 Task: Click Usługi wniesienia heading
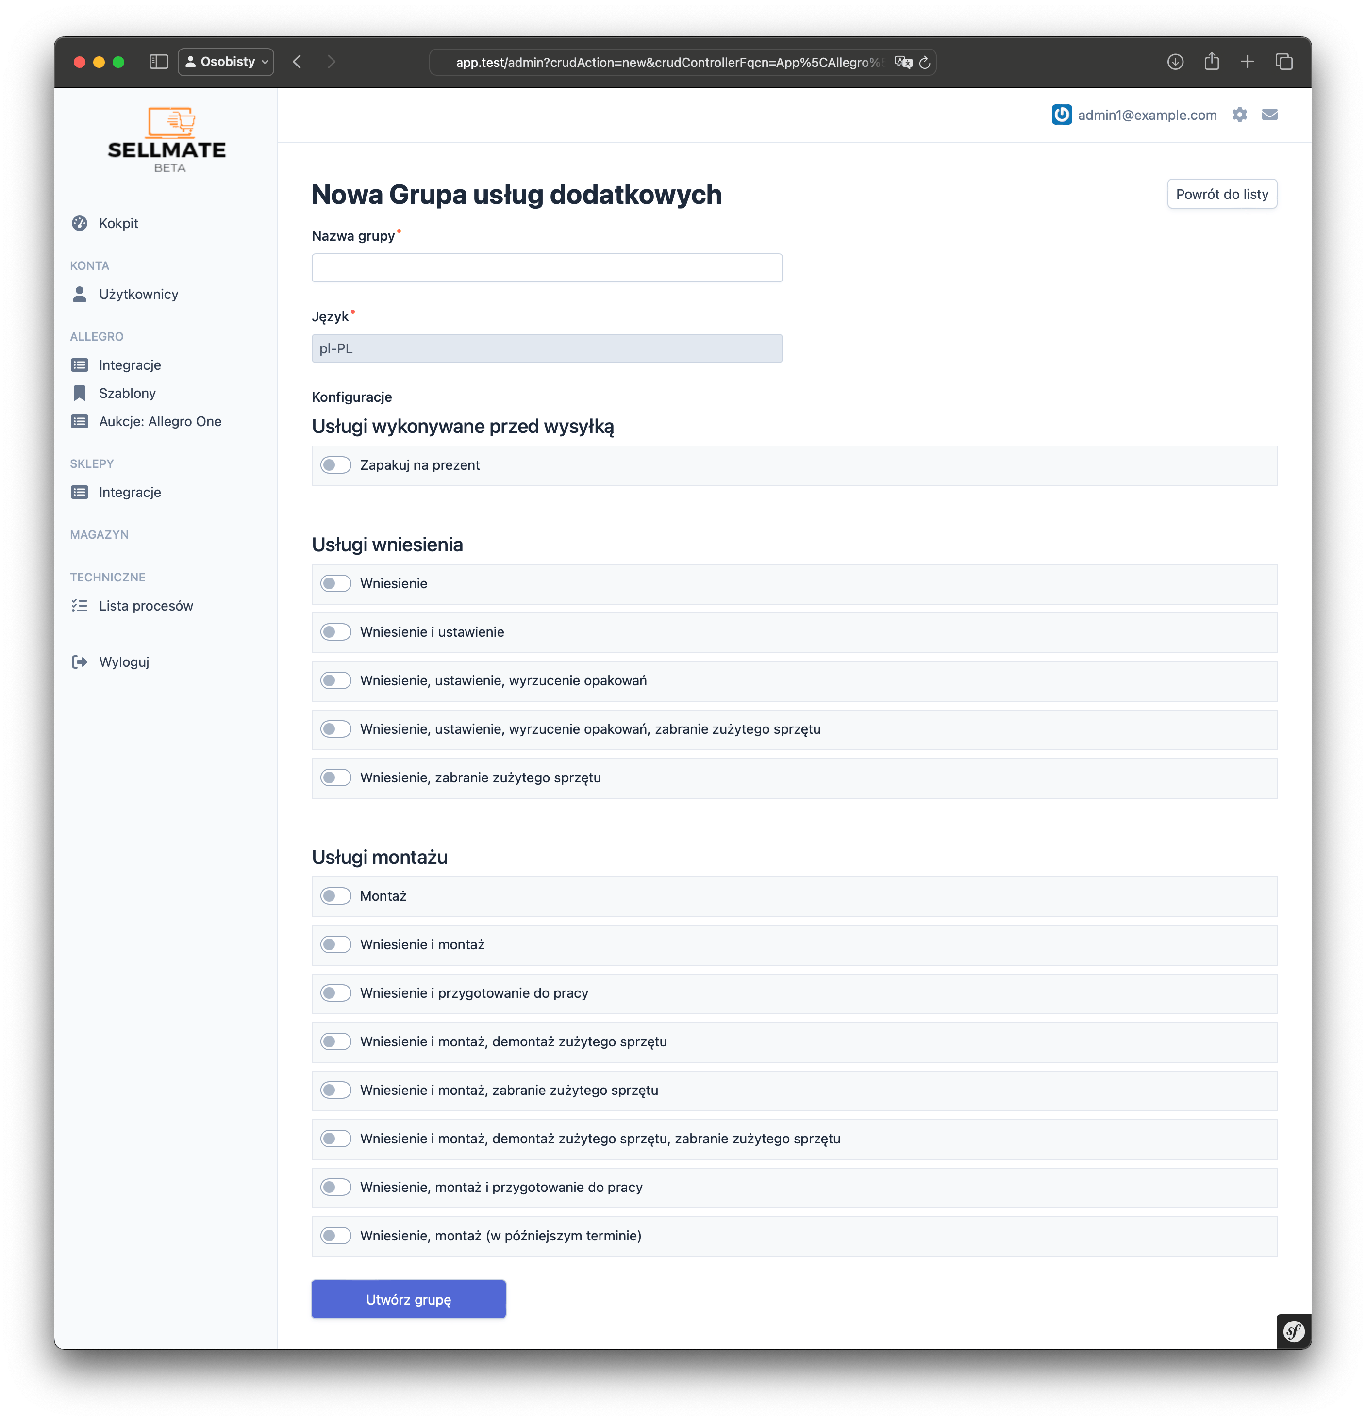pyautogui.click(x=387, y=545)
